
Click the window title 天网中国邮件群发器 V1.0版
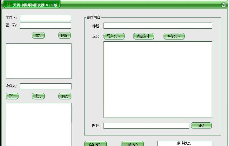pyautogui.click(x=35, y=5)
